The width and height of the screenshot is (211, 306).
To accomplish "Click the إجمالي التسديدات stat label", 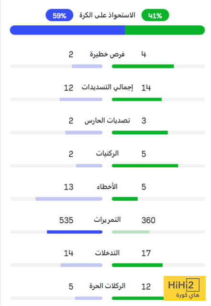I will tap(107, 87).
